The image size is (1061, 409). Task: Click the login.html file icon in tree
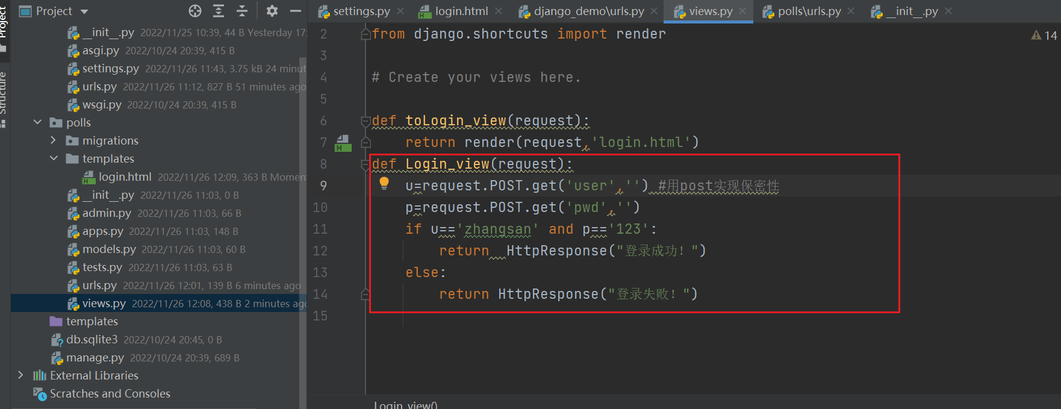tap(89, 177)
